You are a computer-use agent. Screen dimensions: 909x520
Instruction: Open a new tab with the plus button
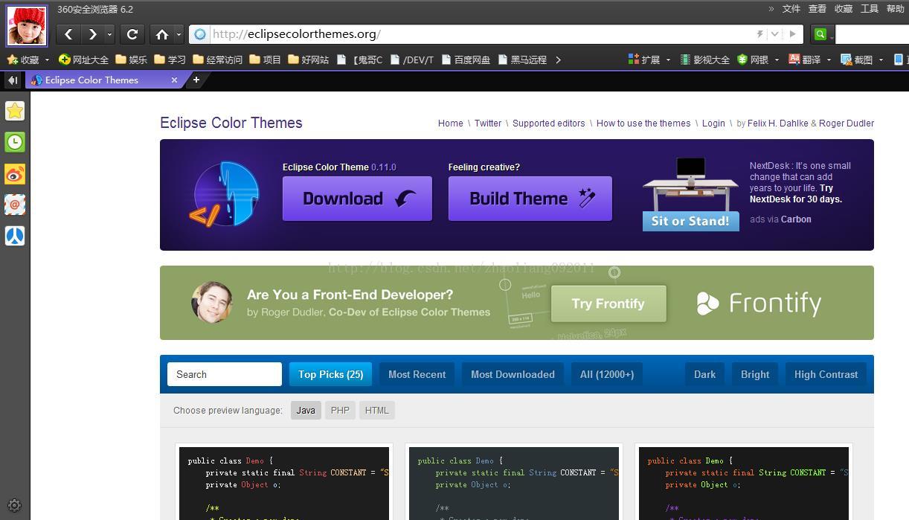[196, 80]
